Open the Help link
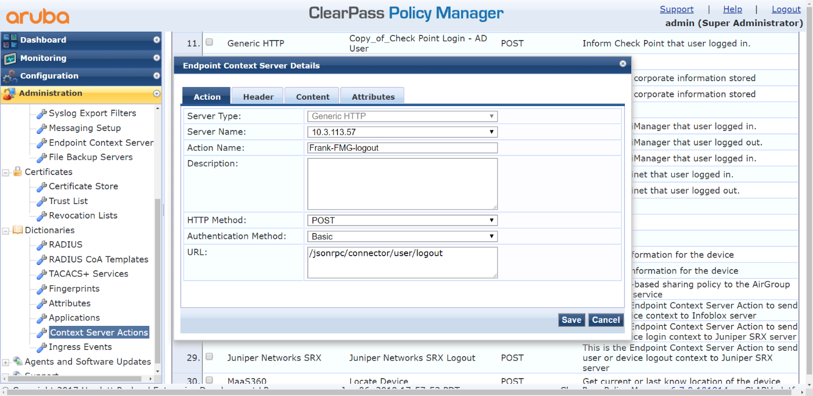 732,9
